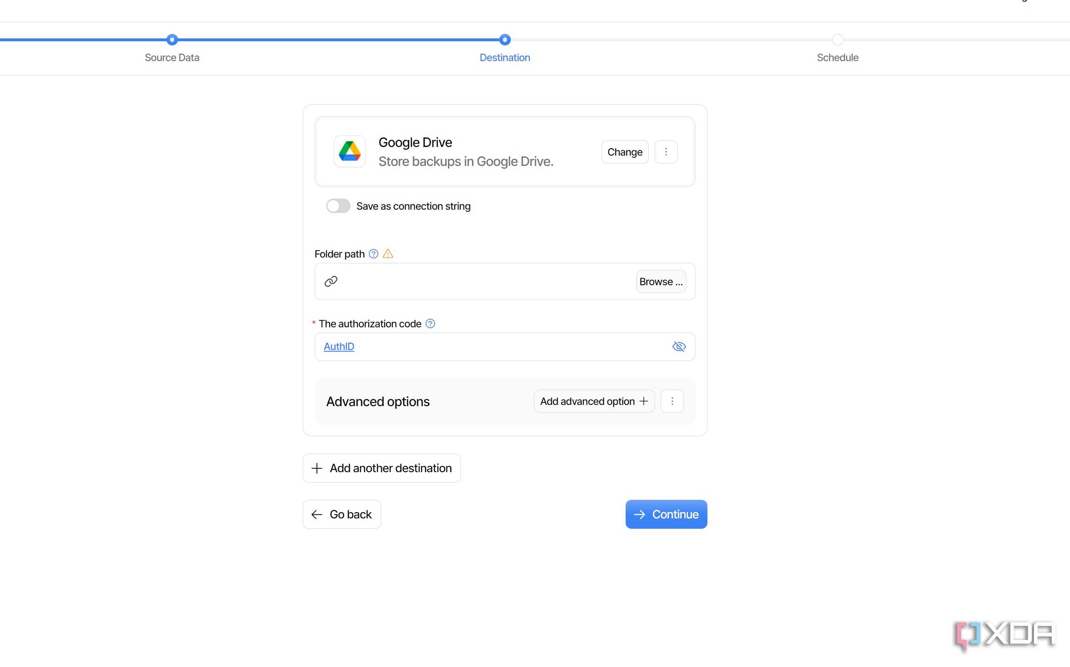Click the Folder path help question icon
Image resolution: width=1070 pixels, height=667 pixels.
(373, 254)
